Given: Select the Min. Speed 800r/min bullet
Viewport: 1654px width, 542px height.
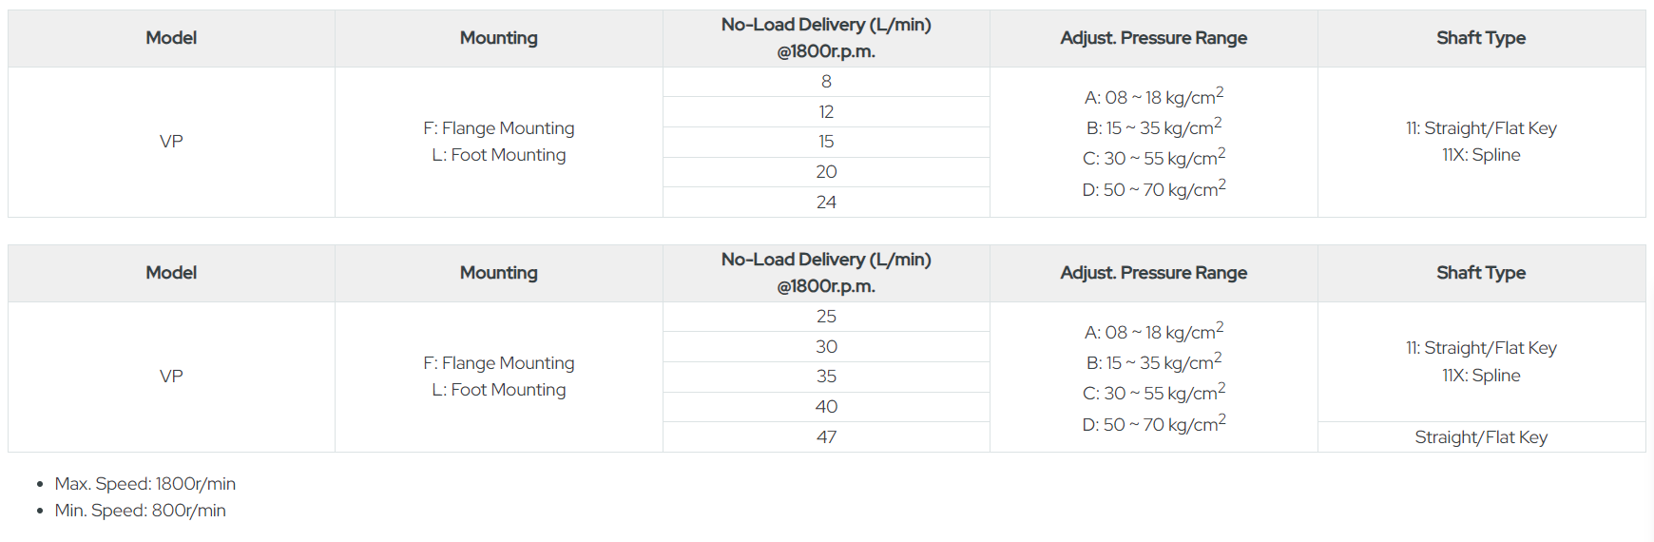Looking at the screenshot, I should (x=140, y=511).
